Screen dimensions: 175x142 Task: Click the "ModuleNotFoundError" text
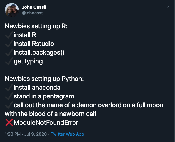point(46,122)
